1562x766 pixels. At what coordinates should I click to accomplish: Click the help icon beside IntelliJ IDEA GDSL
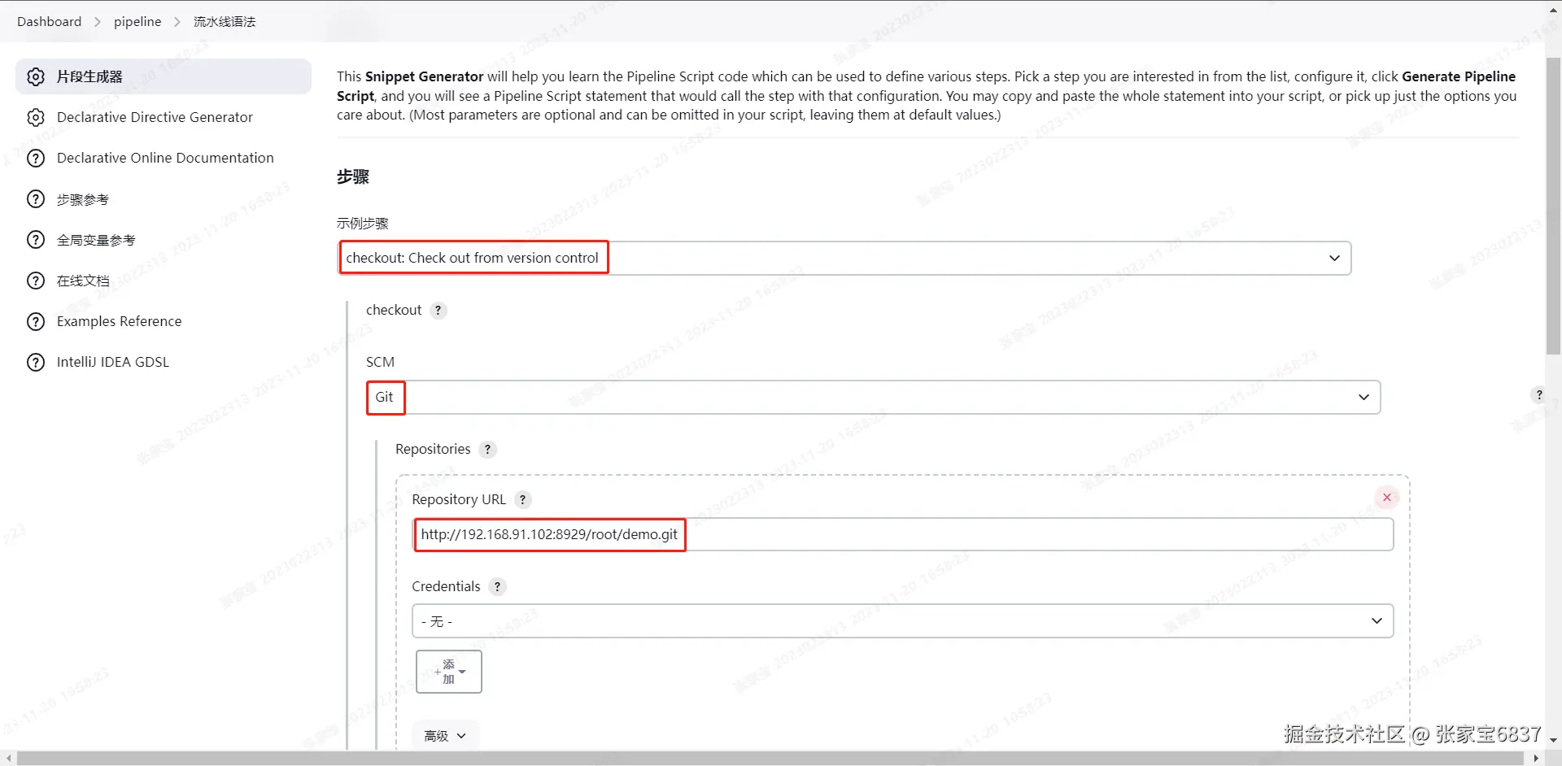coord(36,362)
